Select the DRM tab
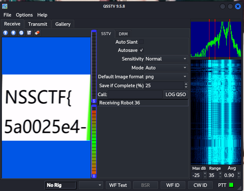The height and width of the screenshot is (191, 244). coord(123,34)
